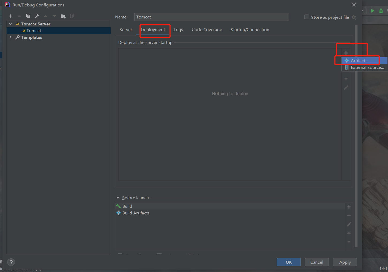Choose External Source... from the popup
This screenshot has height=272, width=388.
point(365,67)
